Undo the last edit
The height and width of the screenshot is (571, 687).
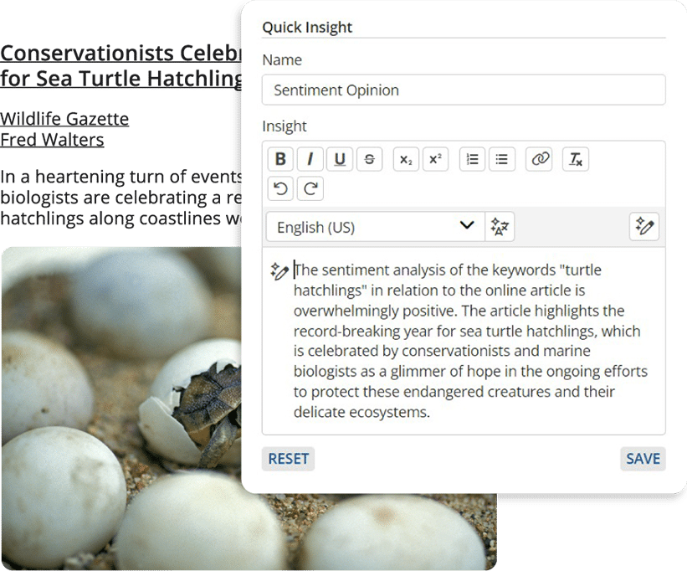tap(280, 188)
